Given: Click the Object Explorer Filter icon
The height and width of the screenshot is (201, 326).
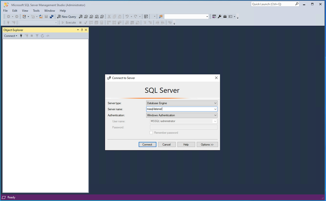Looking at the screenshot, I should (37, 36).
